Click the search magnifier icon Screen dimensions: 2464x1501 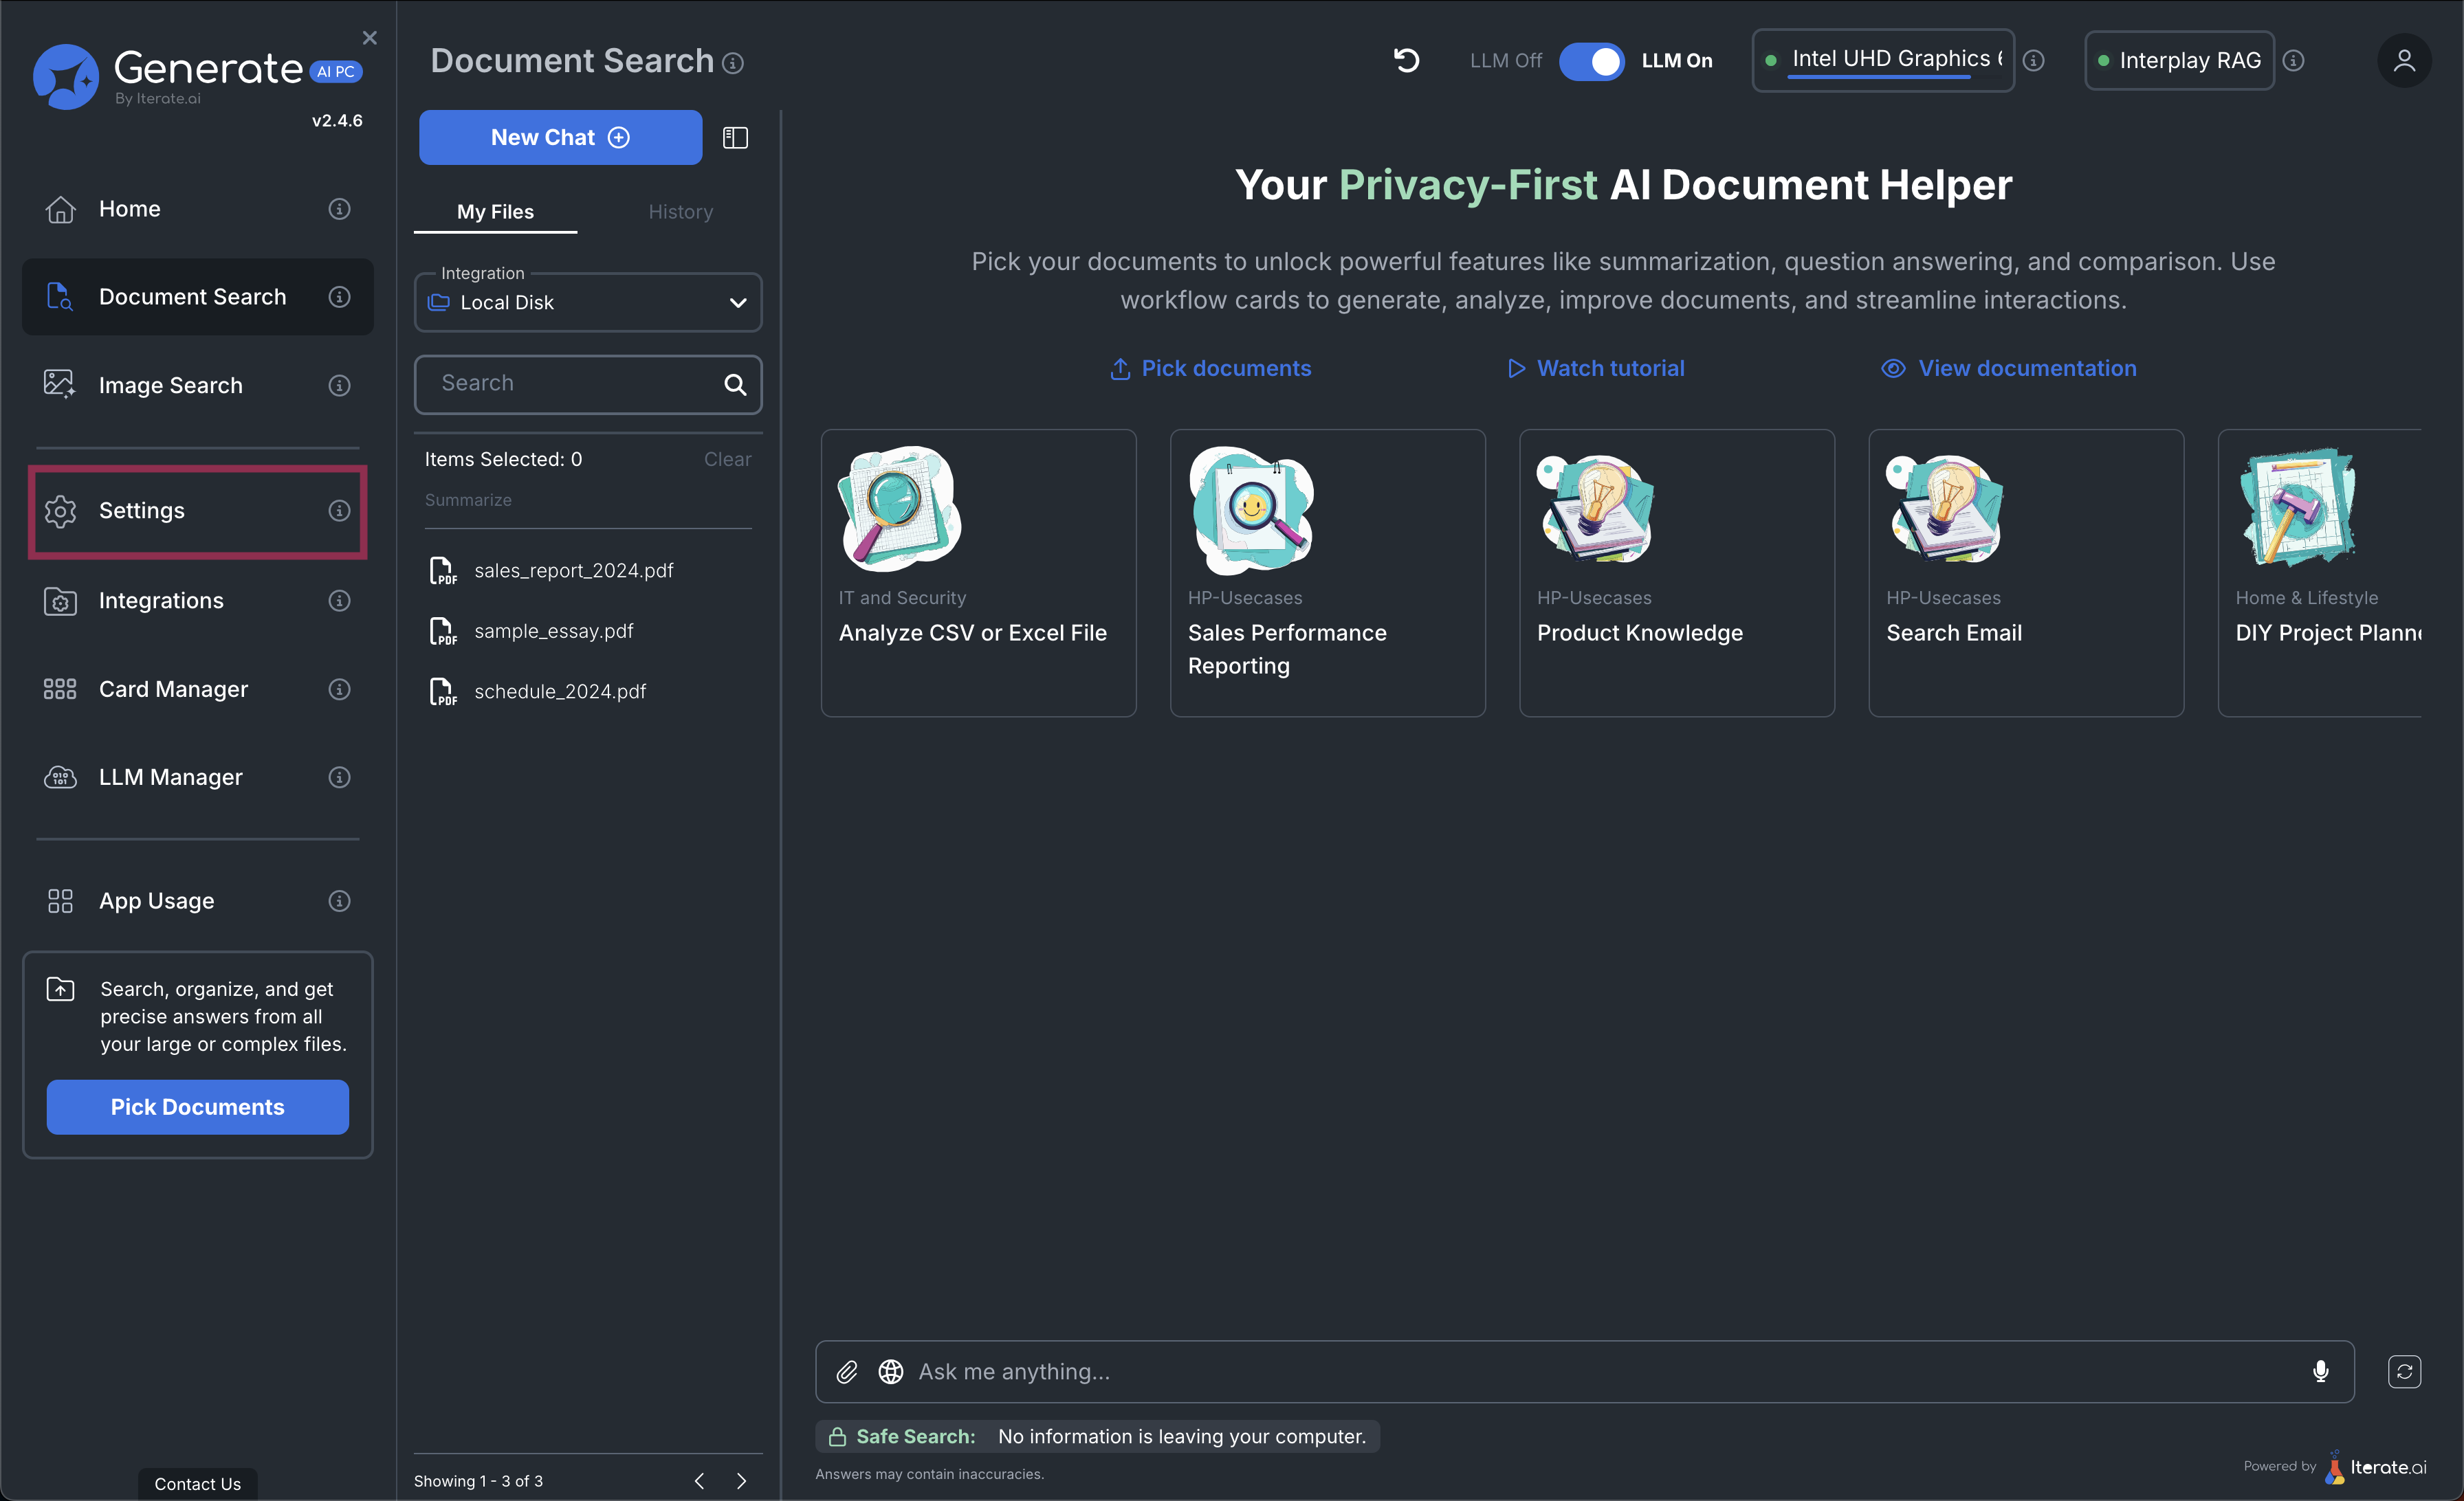click(735, 383)
